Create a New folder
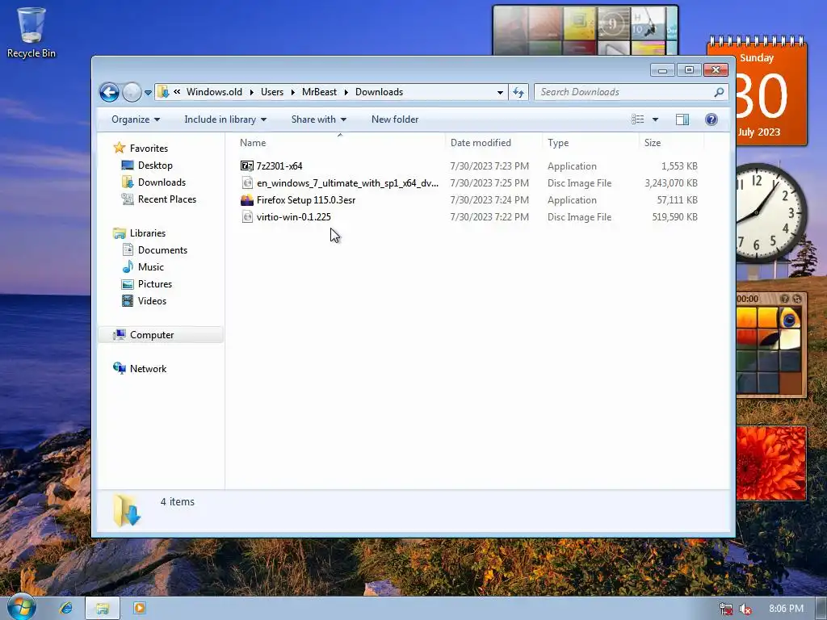827x620 pixels. click(395, 119)
